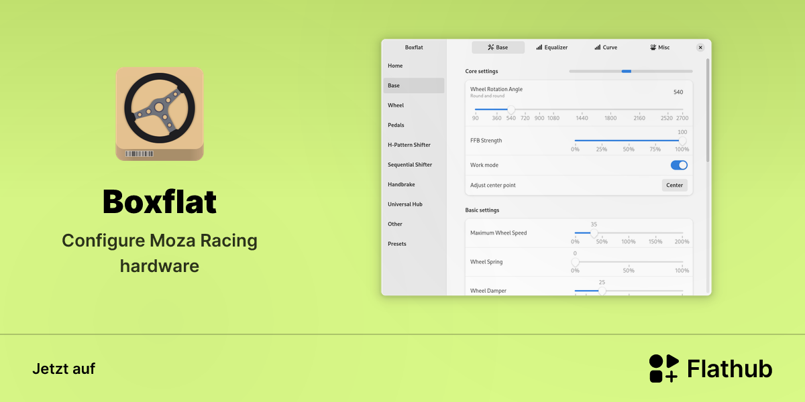Click the FFB Strength slider handle
Viewport: 805px width, 402px height.
click(x=683, y=141)
